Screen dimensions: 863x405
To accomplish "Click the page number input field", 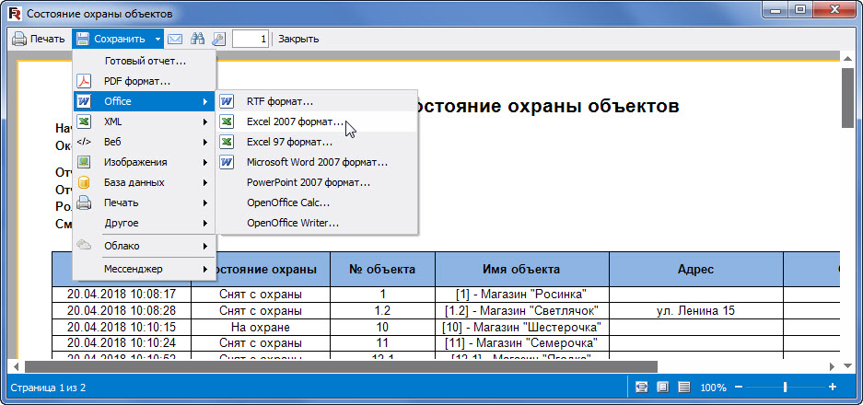I will pos(251,39).
